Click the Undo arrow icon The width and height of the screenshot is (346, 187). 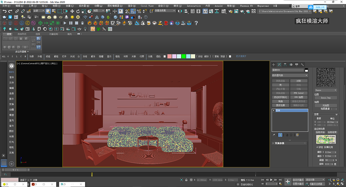point(5,11)
